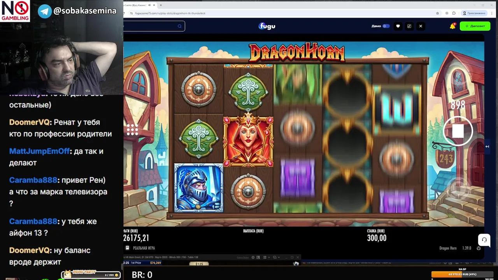Viewport: 498px width, 280px height.
Task: Click the Thunderkick logo icon near version
Action: pos(479,248)
